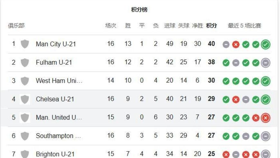Click Southampton's latest highlighted draw icon
This screenshot has width=280, height=158.
pos(266,136)
